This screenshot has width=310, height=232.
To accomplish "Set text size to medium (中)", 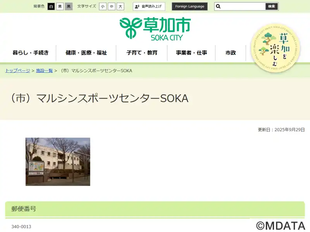I will click(x=112, y=7).
